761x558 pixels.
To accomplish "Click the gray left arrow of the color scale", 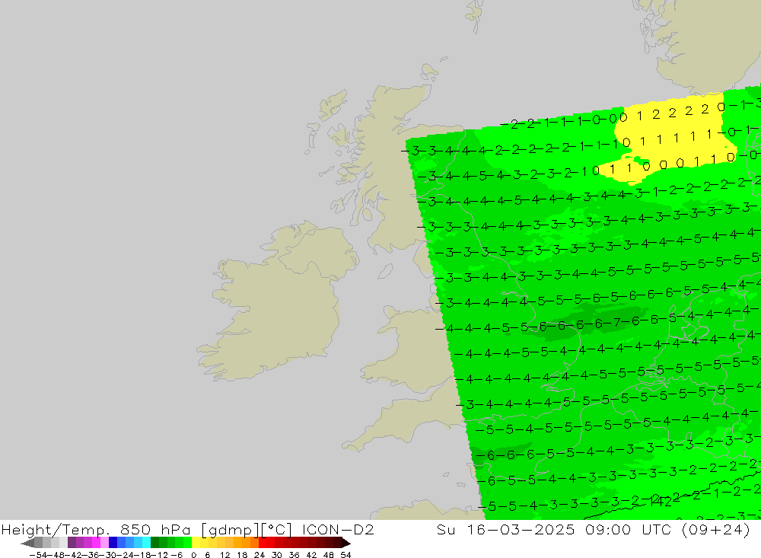I will (27, 543).
